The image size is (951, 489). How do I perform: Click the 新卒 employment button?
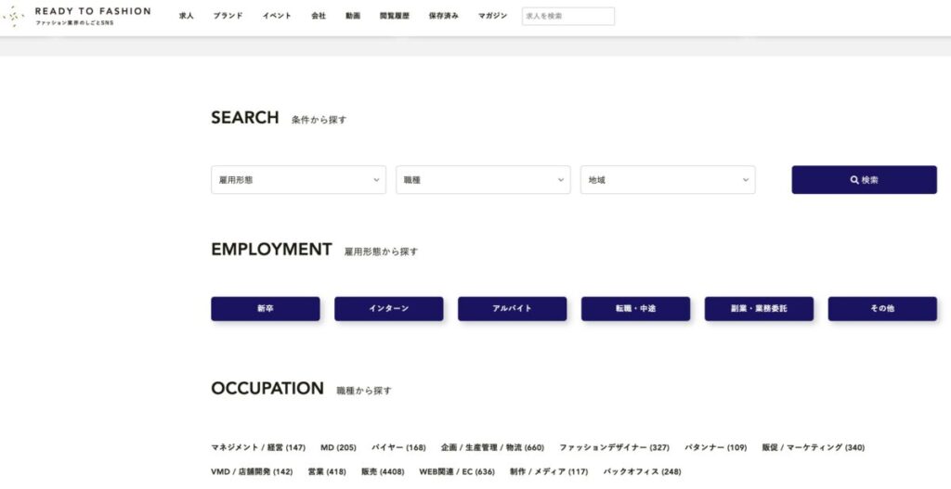266,309
